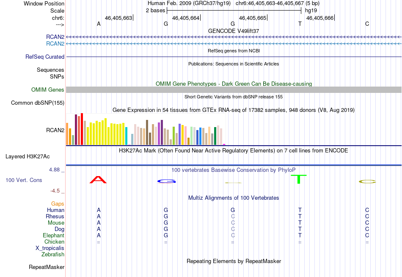Viewport: 402px width, 277px height.
Task: Select the Chicken species label
Action: pos(54,242)
